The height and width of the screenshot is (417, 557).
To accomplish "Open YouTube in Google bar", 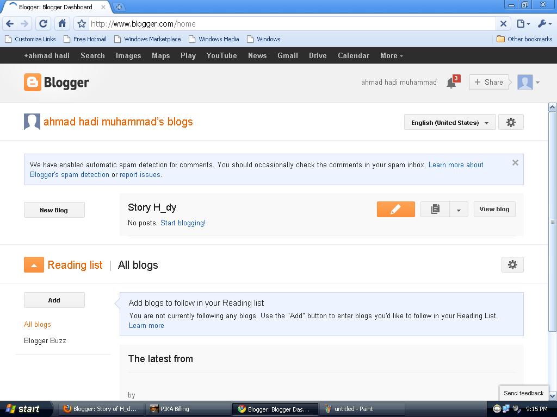I will point(222,56).
